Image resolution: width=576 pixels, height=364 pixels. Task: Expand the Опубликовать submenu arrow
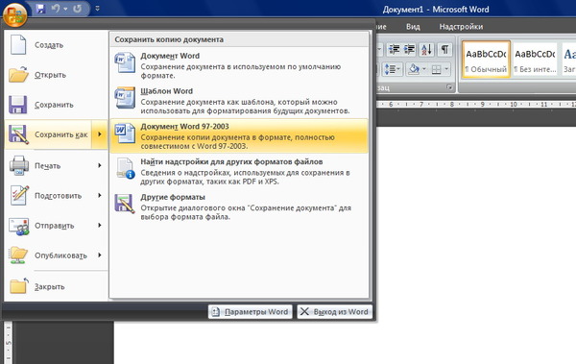point(100,255)
